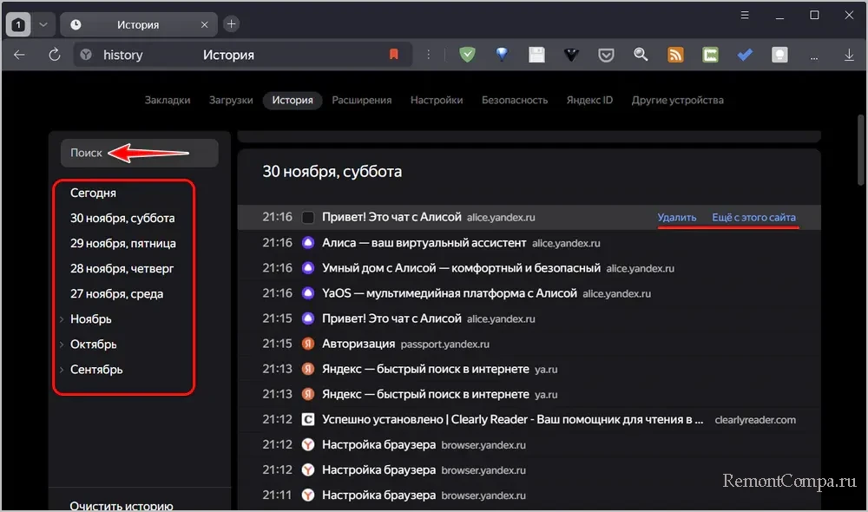Viewport: 868px width, 512px height.
Task: Open downloads with the download arrow icon
Action: (849, 55)
